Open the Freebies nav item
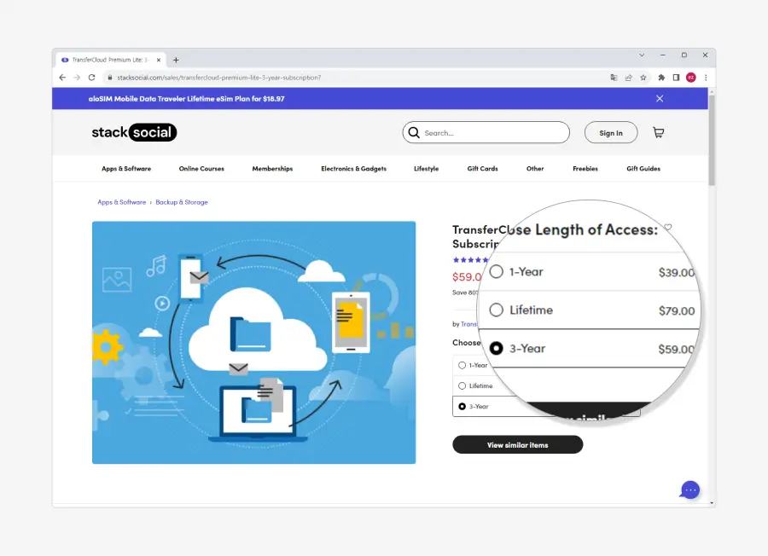Screen dimensions: 768x556 pyautogui.click(x=585, y=169)
